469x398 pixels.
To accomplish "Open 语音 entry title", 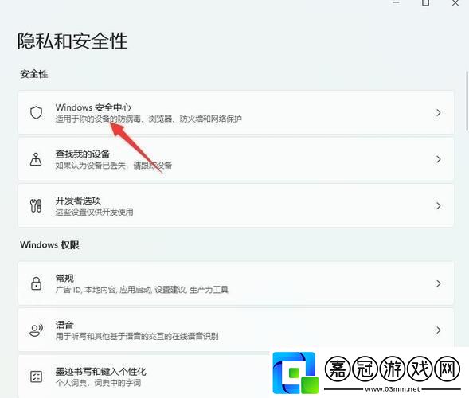I will point(64,325).
